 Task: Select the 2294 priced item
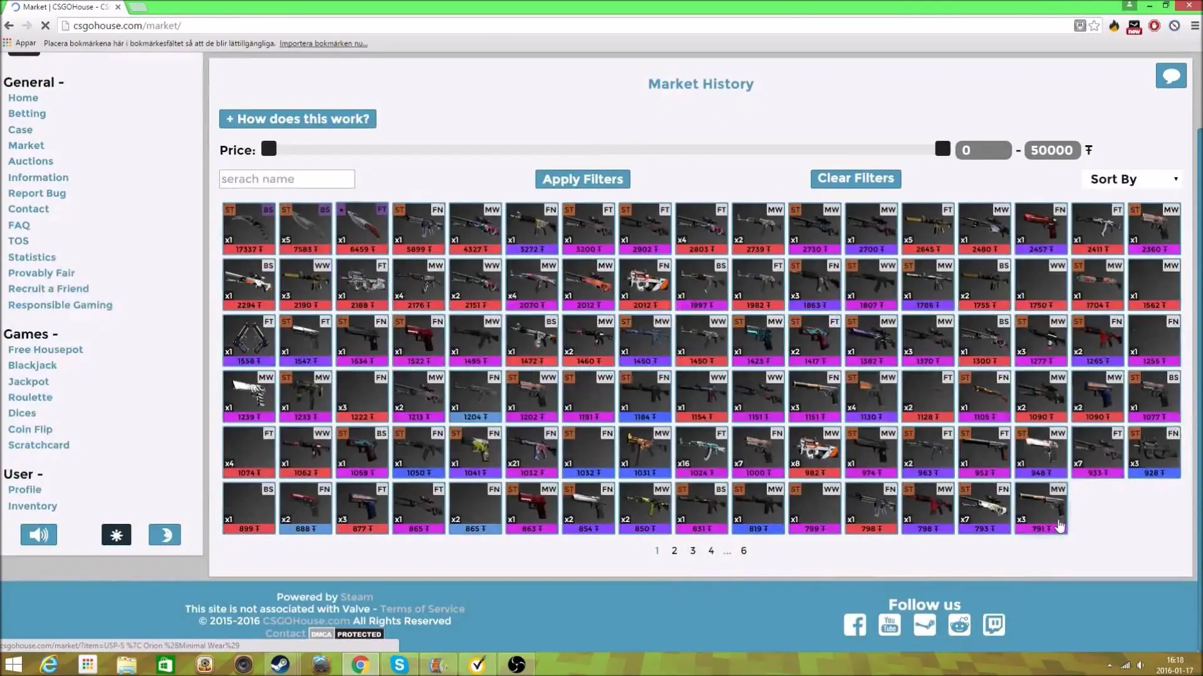pos(249,285)
